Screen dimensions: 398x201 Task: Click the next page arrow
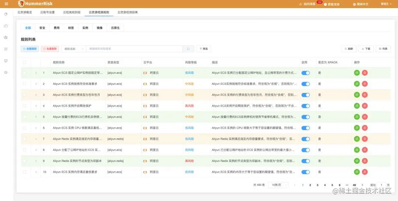coord(362,185)
